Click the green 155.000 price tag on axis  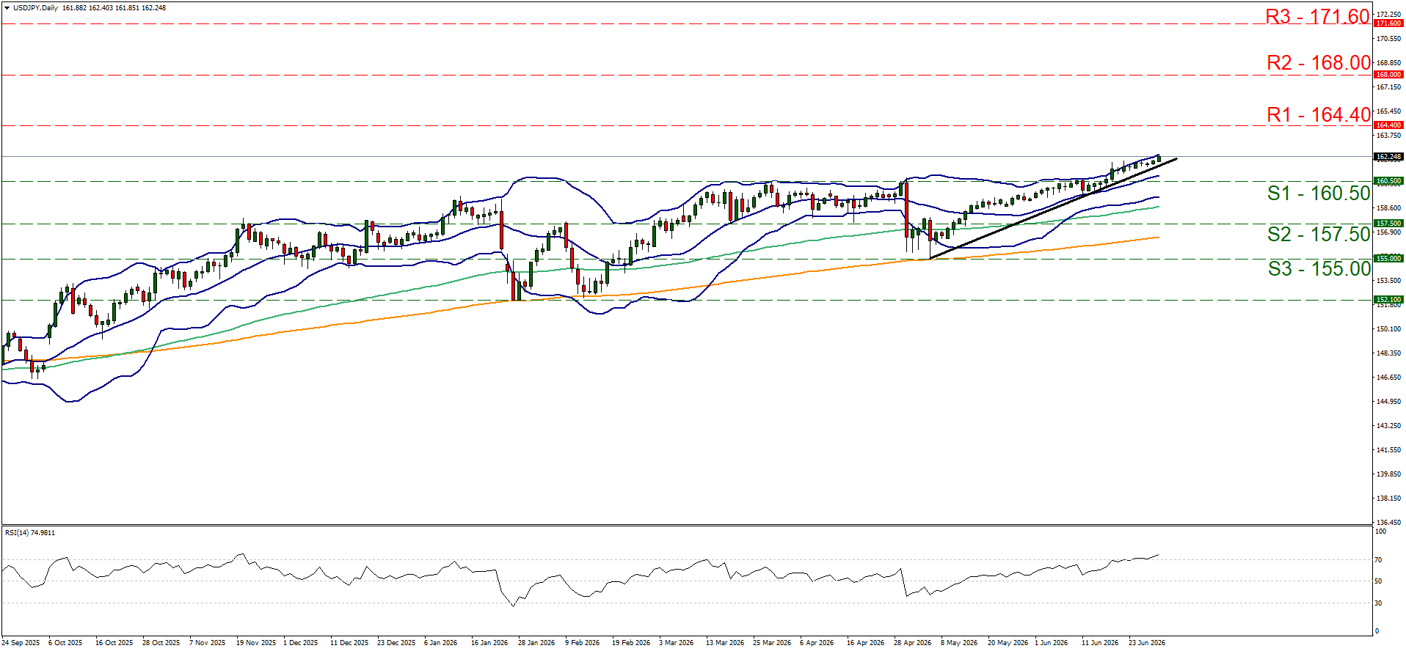(x=1388, y=259)
